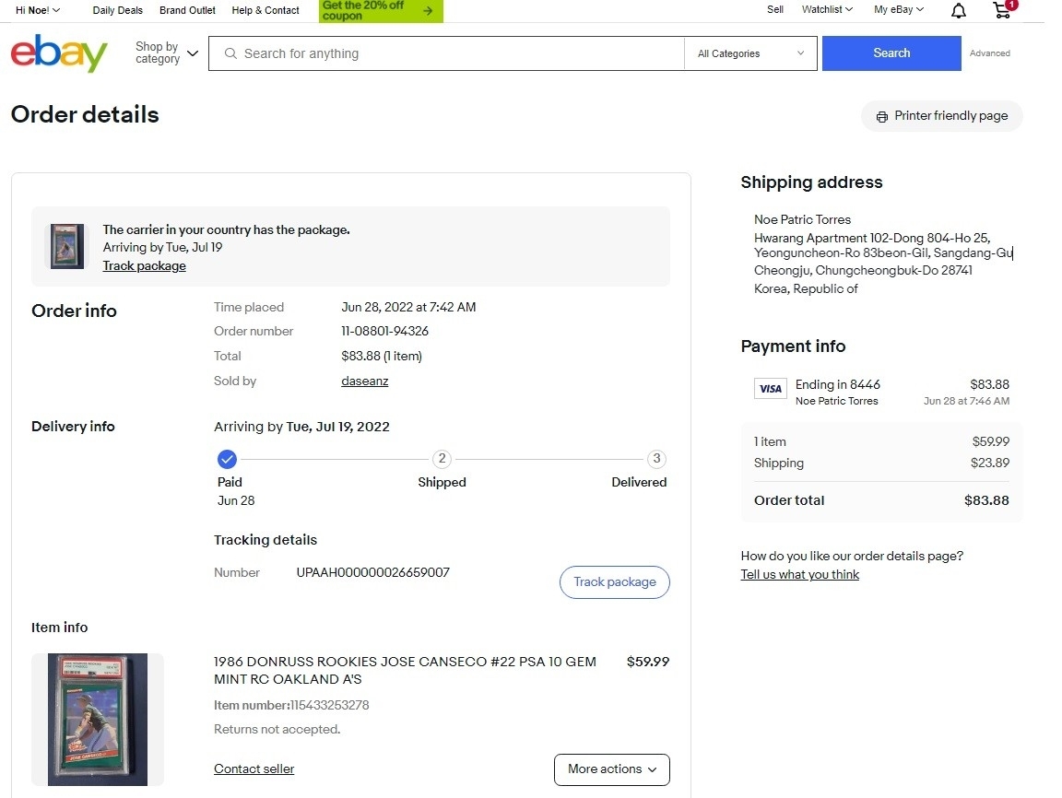
Task: Click Track package link in status banner
Action: point(144,266)
